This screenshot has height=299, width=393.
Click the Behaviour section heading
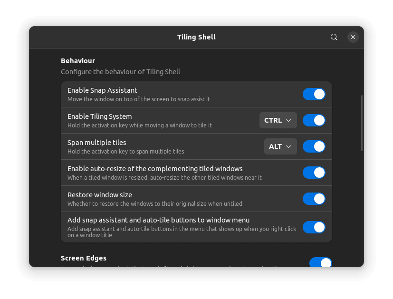[78, 61]
